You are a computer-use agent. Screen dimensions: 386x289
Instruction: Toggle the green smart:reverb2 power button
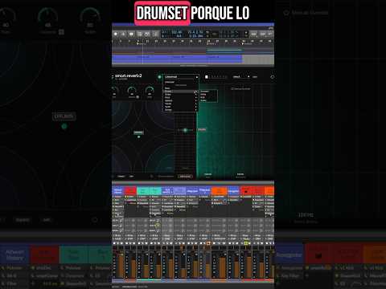tap(159, 77)
